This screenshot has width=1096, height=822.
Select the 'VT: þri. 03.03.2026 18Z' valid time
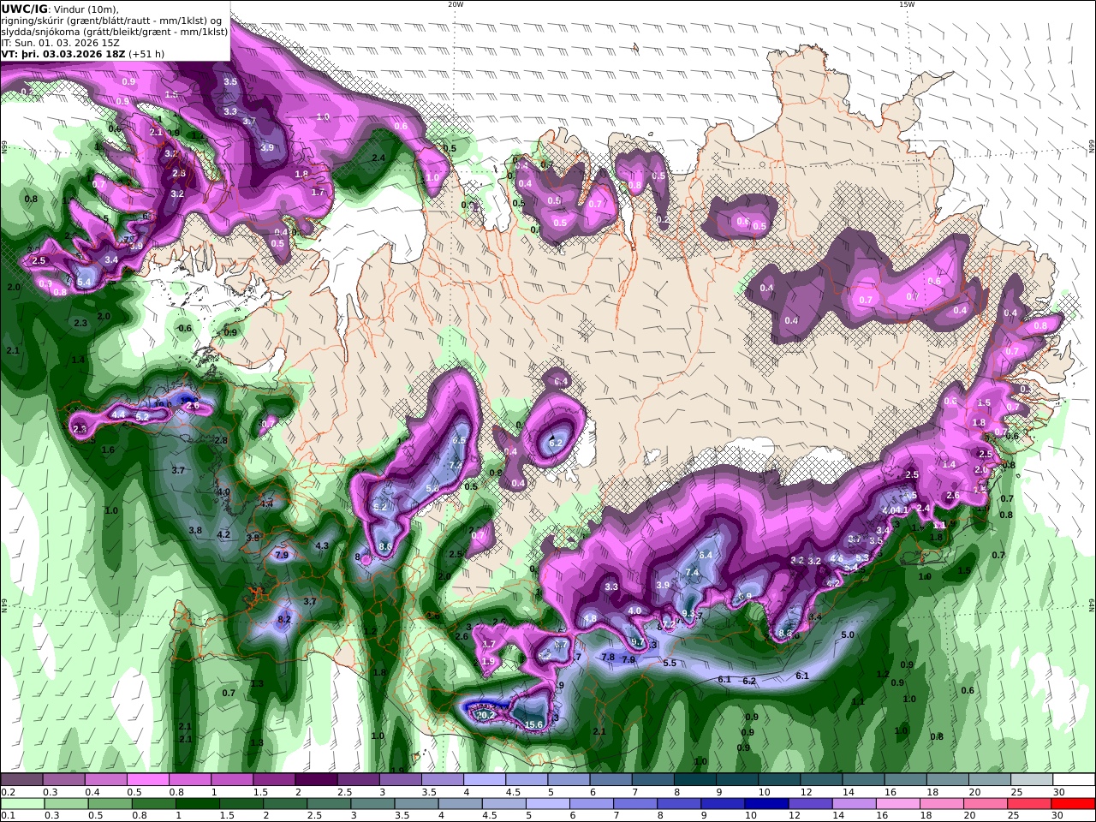tap(63, 53)
